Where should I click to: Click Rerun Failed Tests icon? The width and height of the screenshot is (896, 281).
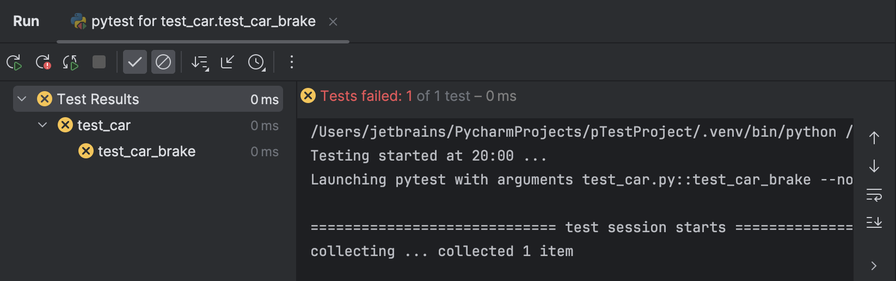click(x=43, y=62)
